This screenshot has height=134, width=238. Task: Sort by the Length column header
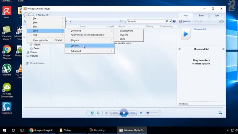point(111,26)
